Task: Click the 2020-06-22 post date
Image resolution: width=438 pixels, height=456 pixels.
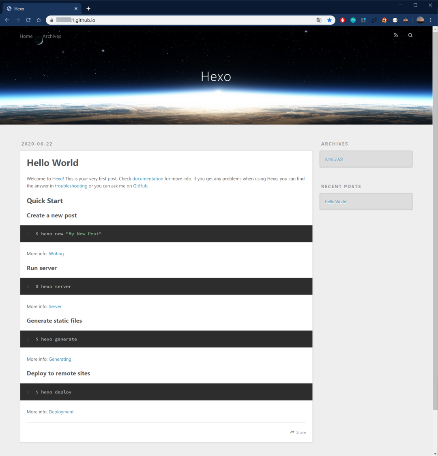Action: [37, 144]
